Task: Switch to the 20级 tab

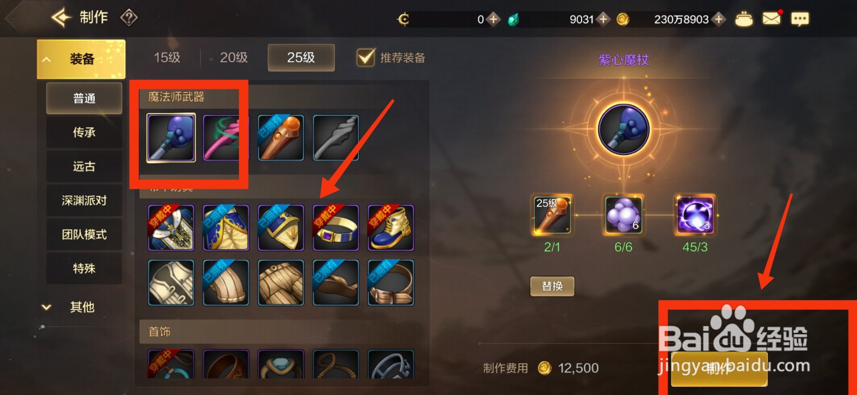Action: [234, 57]
